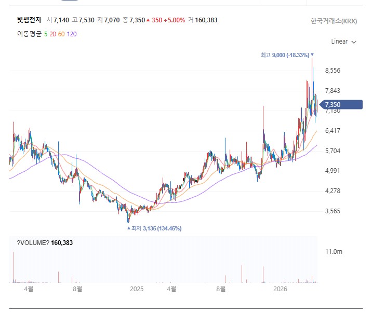Screen dimensions: 372x314
Task: Click the 2025 date axis label
Action: [137, 289]
